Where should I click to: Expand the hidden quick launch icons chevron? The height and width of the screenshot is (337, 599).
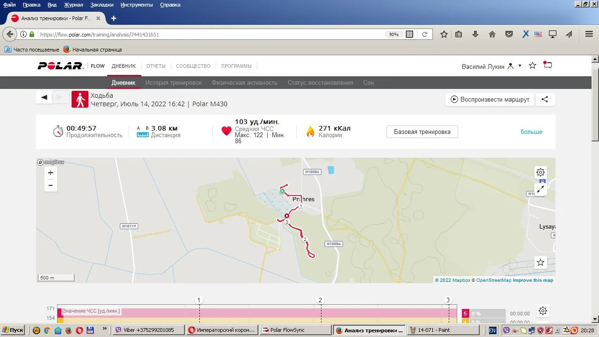(x=104, y=329)
